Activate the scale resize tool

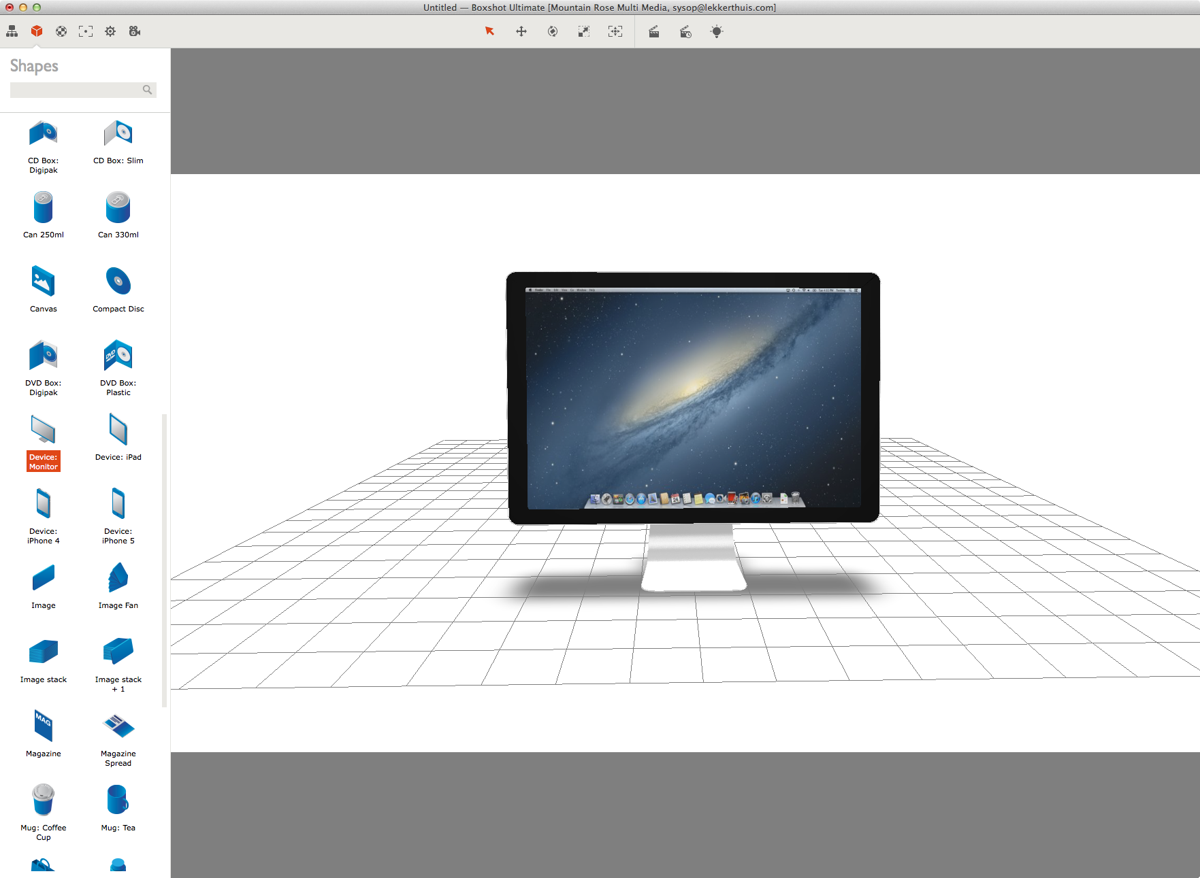tap(584, 31)
